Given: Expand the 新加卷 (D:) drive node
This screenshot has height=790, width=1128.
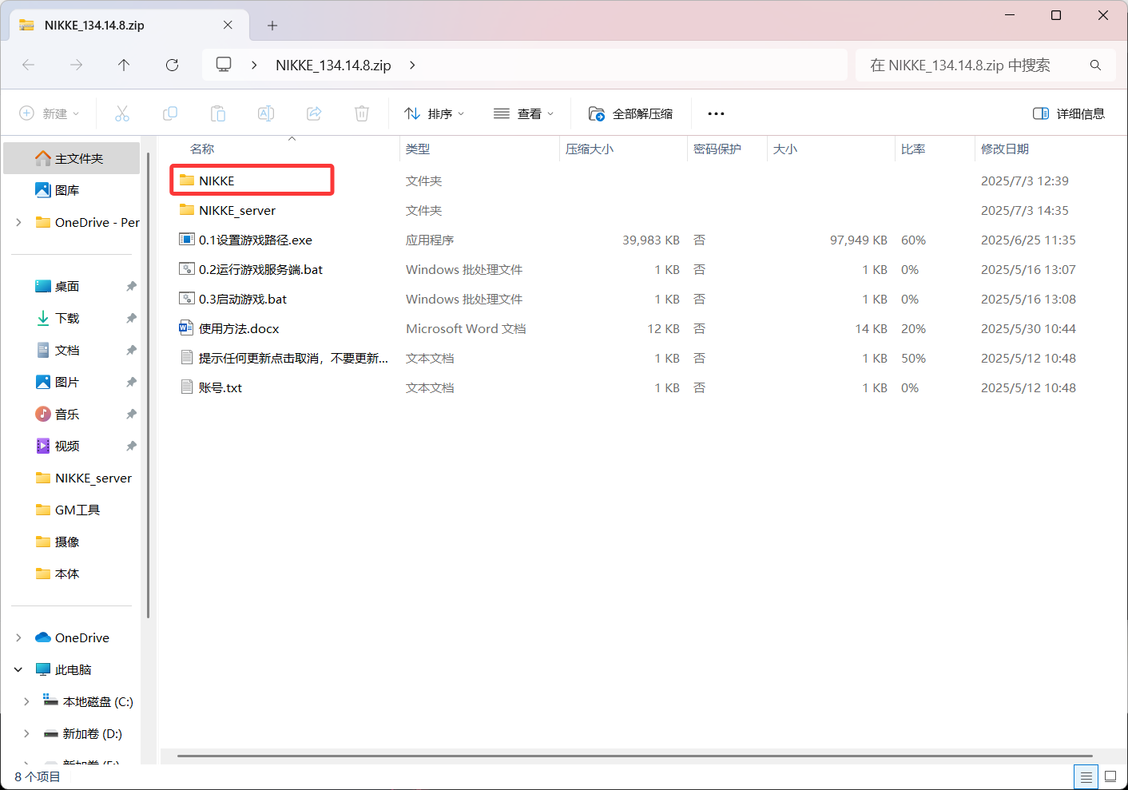Looking at the screenshot, I should [x=26, y=733].
